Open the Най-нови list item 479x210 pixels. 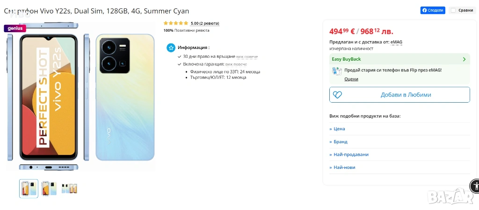click(344, 168)
